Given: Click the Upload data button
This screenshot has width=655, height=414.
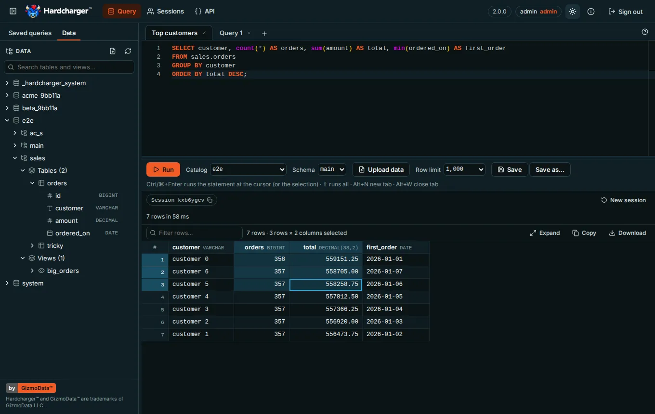Looking at the screenshot, I should pyautogui.click(x=381, y=169).
